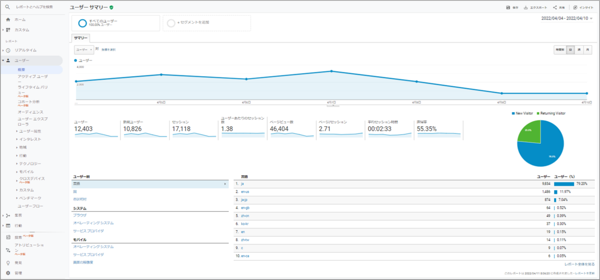Click the Export (エクスポート) download icon
Screen dimensions: 600x280
click(526, 7)
